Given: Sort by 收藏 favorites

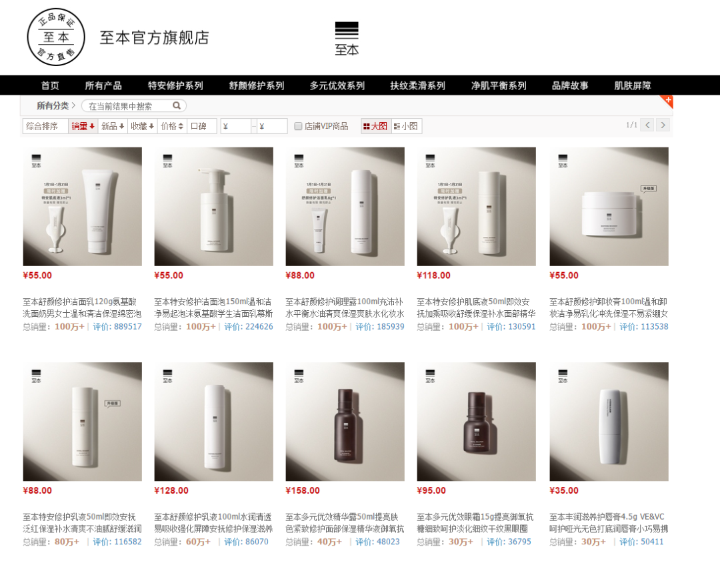Looking at the screenshot, I should (143, 126).
